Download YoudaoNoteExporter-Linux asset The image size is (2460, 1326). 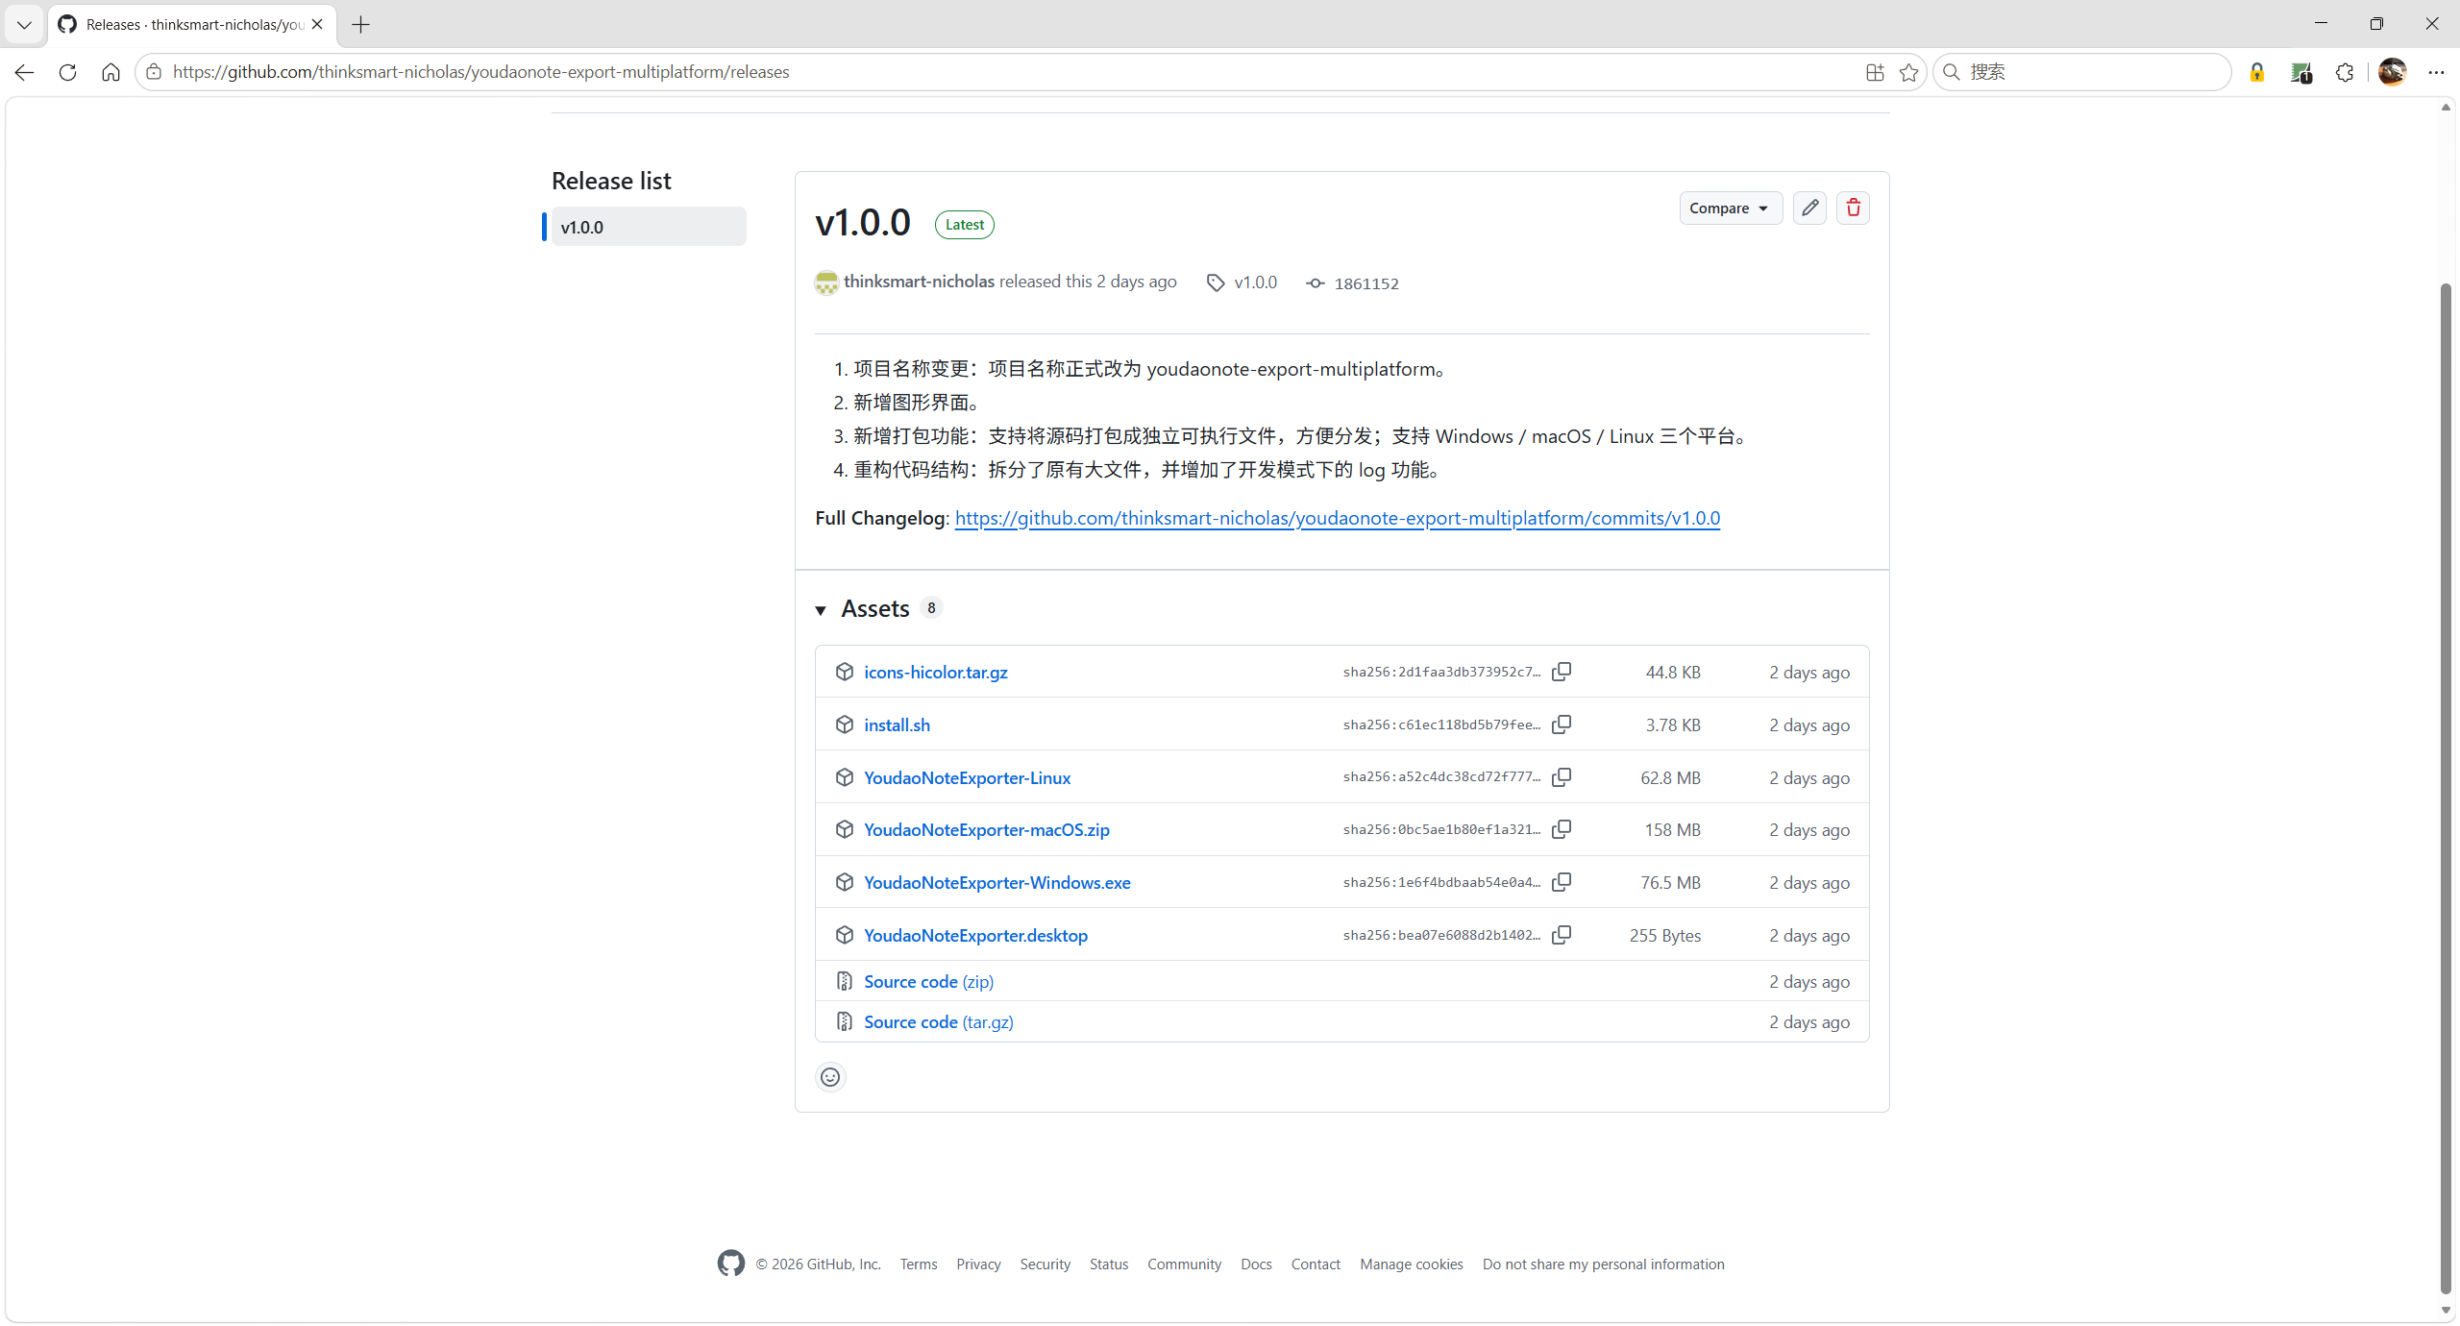point(967,777)
